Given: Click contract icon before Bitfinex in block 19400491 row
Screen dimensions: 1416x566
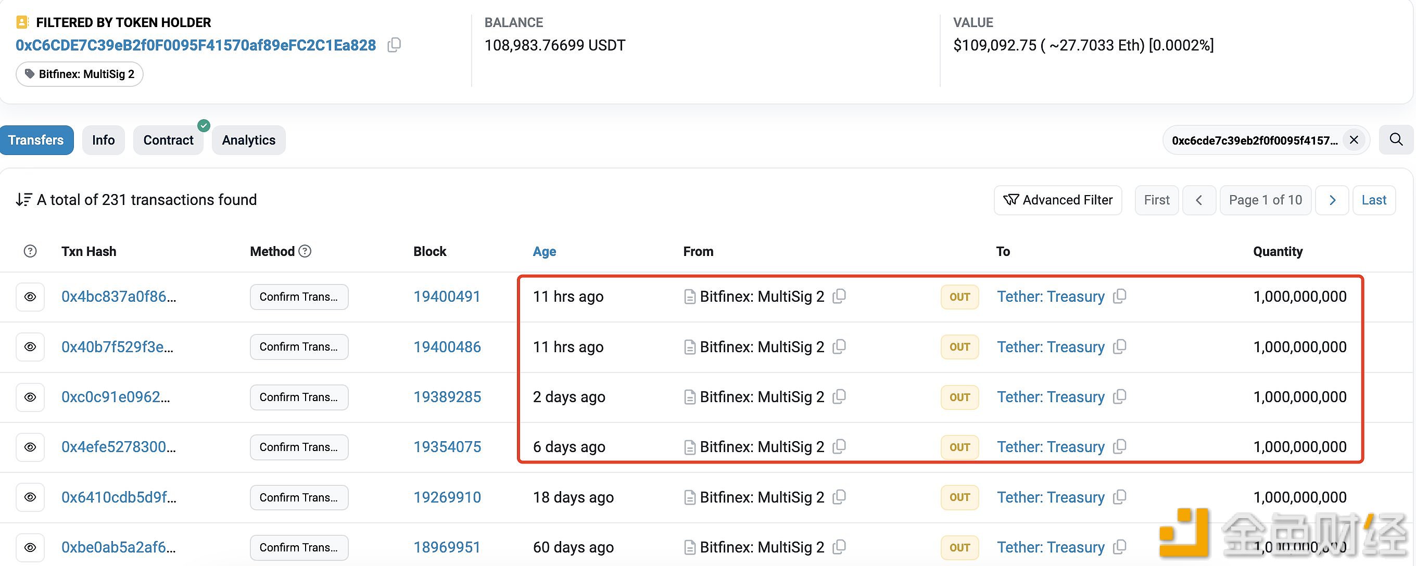Looking at the screenshot, I should (x=689, y=297).
